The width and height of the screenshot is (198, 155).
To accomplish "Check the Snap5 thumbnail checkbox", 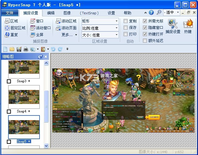I will [x=9, y=142].
